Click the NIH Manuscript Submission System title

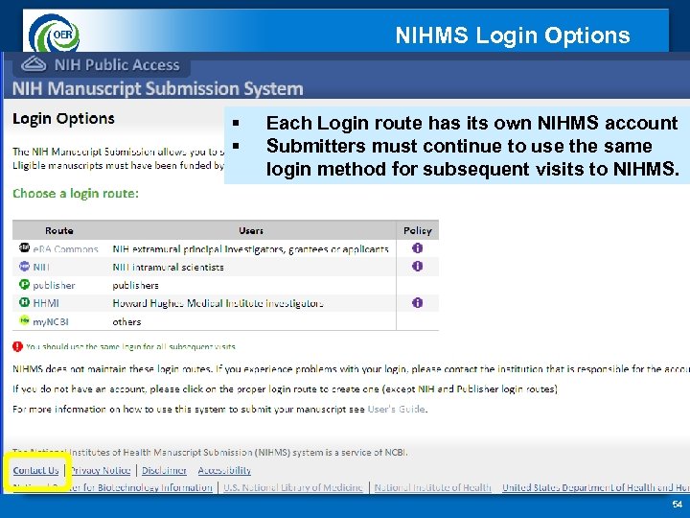[157, 88]
